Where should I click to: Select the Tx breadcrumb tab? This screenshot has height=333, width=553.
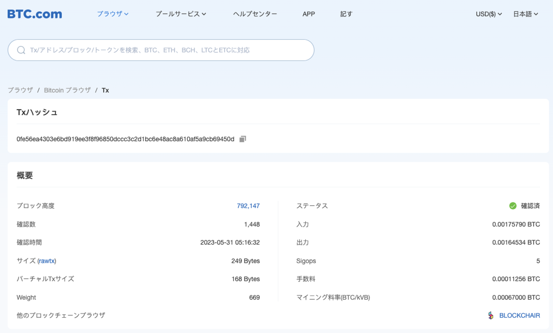click(105, 90)
